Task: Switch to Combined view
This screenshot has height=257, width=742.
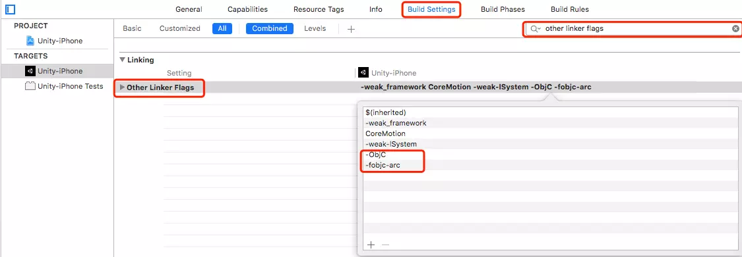Action: tap(270, 28)
